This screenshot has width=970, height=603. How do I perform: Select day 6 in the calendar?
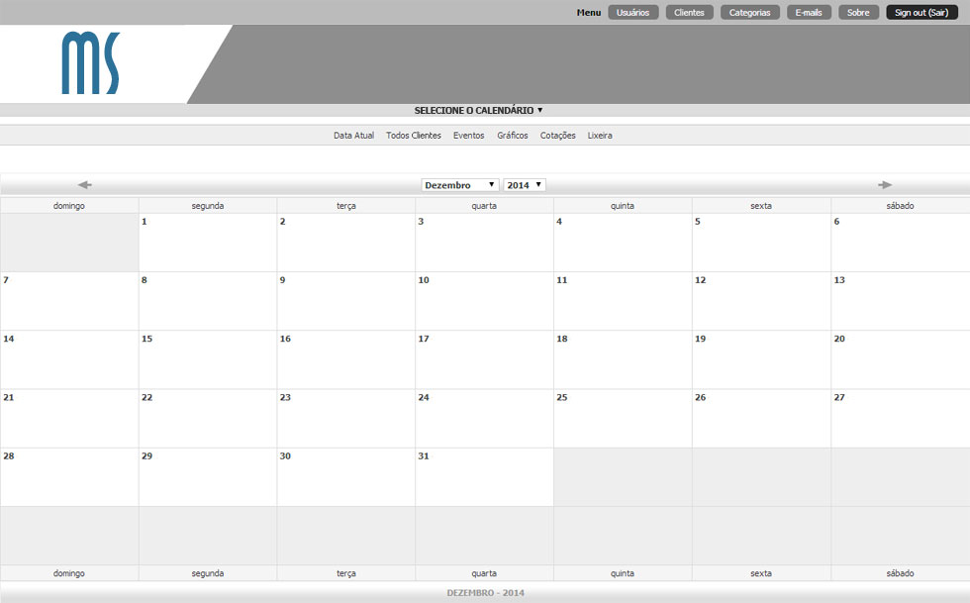click(x=901, y=243)
